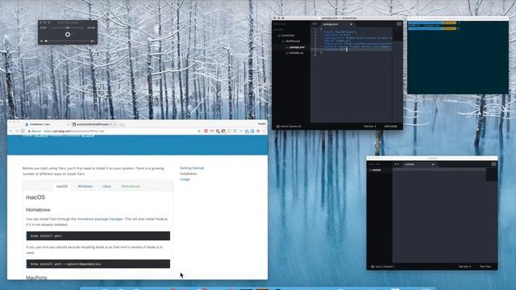516x290 pixels.
Task: Click the browser back arrow
Action: pyautogui.click(x=10, y=131)
